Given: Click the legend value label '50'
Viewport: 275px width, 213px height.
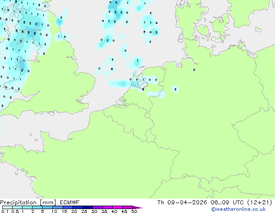Looking at the screenshot, I should 134,211.
